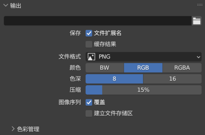Screen dimensions: 205x135
Task: Set color depth to 16
Action: click(x=172, y=79)
